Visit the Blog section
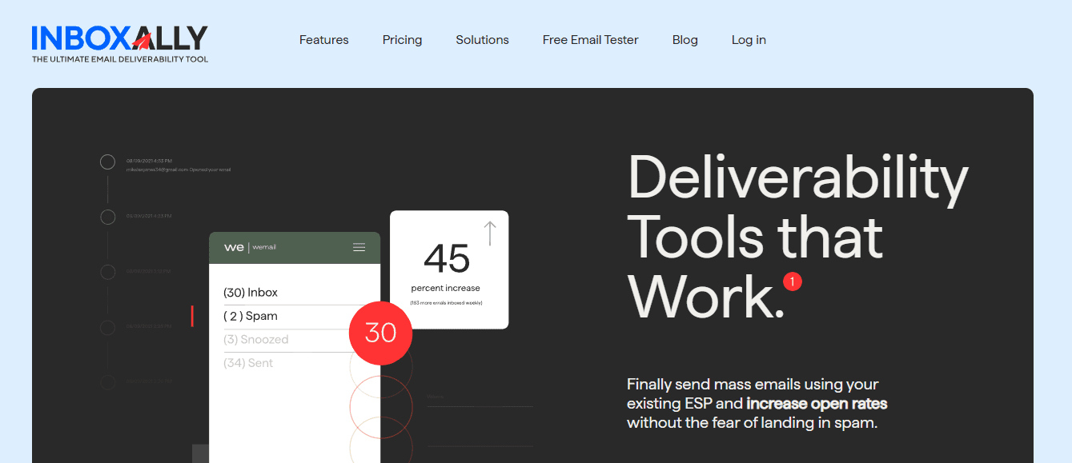 click(685, 39)
